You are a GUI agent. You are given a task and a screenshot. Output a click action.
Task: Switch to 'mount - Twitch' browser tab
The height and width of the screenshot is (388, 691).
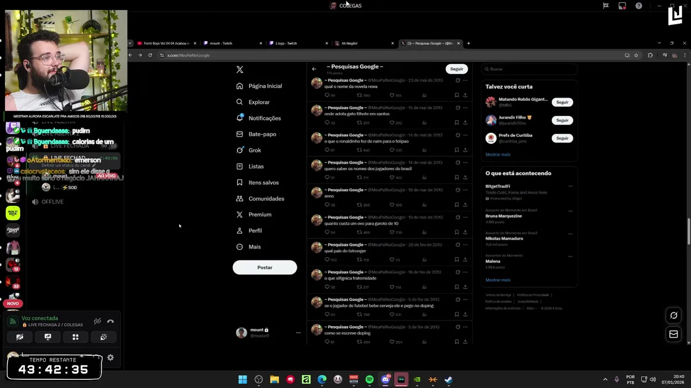point(232,43)
